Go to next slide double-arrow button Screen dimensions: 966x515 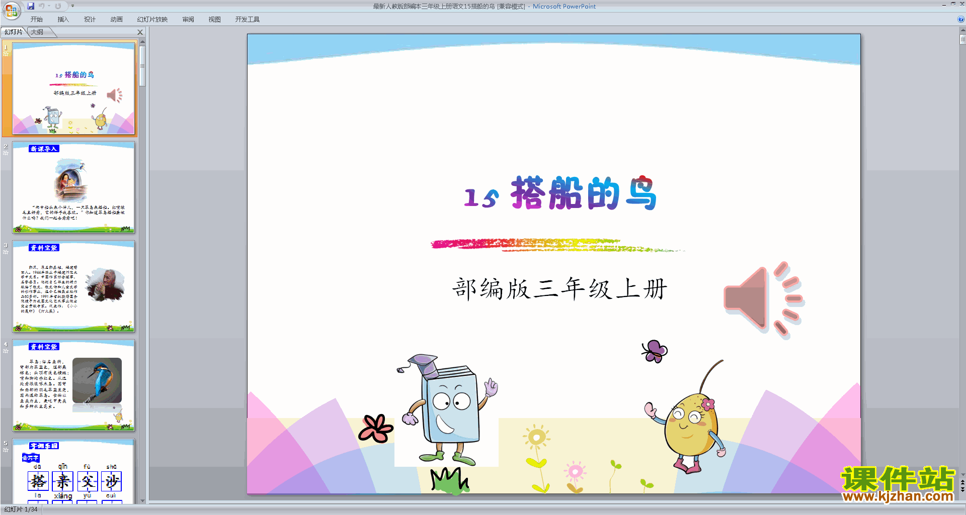click(x=962, y=489)
